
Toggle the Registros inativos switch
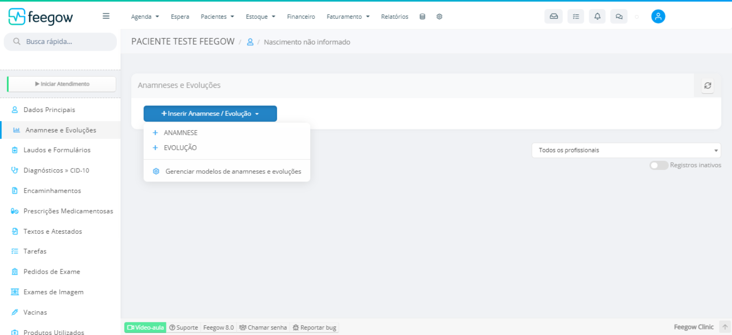click(659, 165)
